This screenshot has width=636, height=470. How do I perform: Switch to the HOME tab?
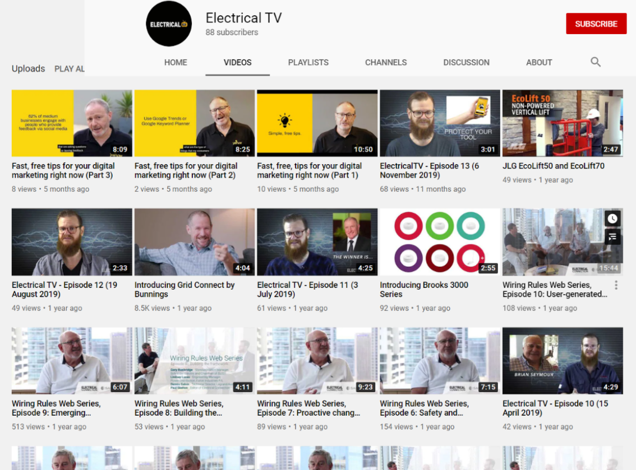coord(176,62)
